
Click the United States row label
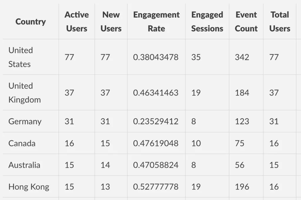pos(21,57)
